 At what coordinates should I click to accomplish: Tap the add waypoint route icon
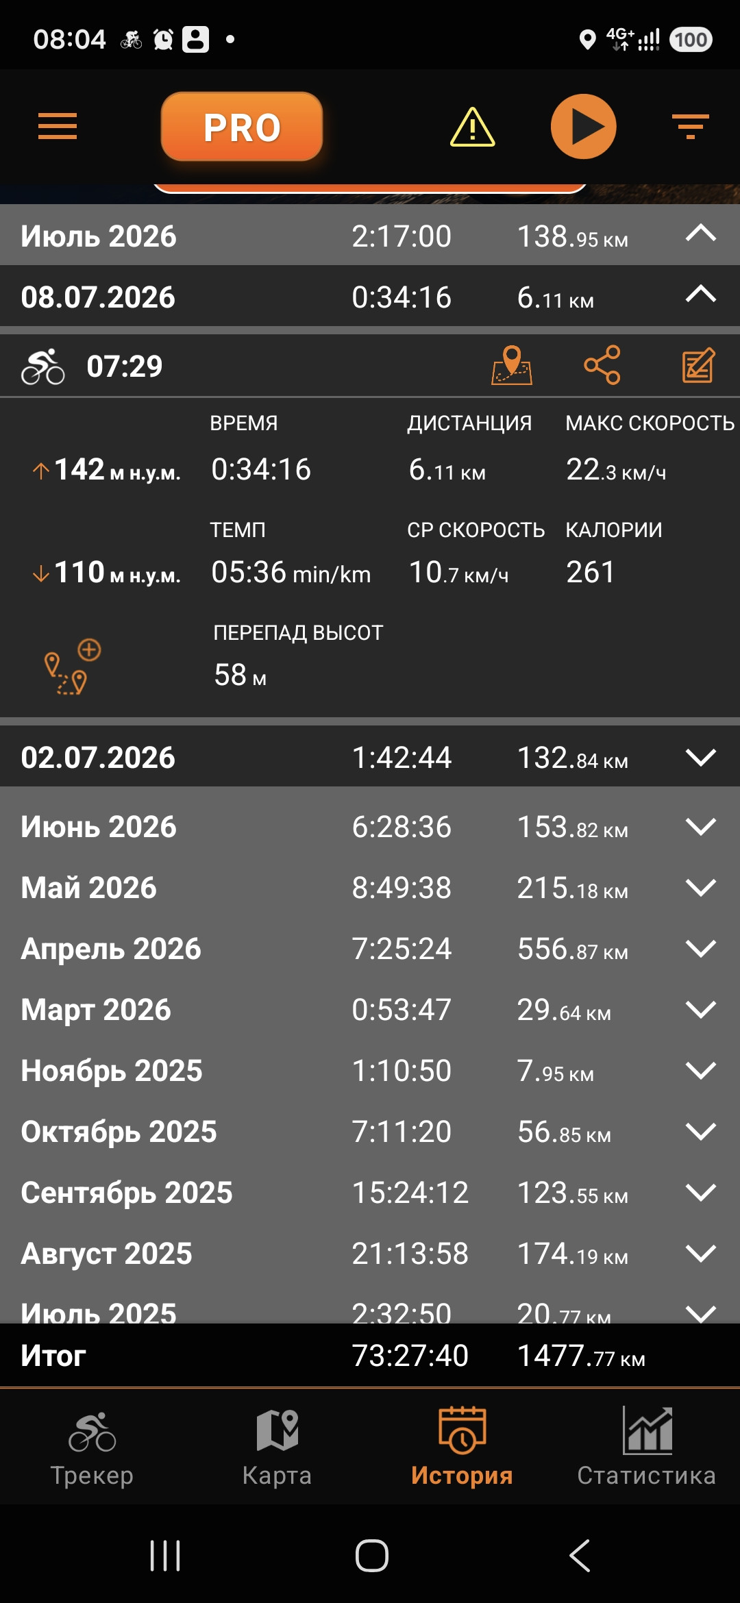pos(73,667)
